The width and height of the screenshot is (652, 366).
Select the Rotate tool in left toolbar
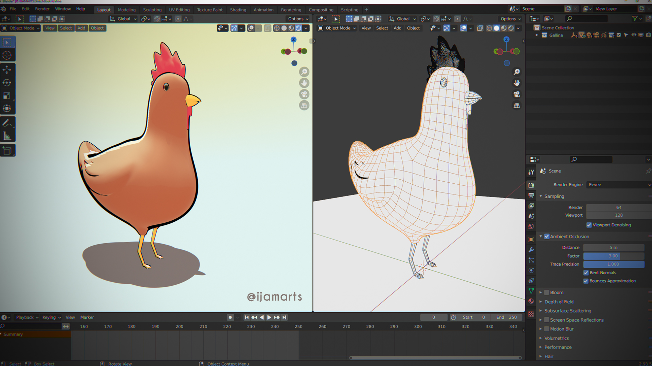point(7,83)
